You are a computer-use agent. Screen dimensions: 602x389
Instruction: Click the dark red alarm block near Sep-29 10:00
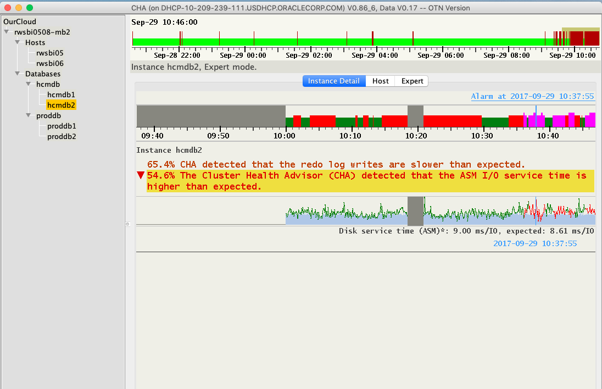576,38
